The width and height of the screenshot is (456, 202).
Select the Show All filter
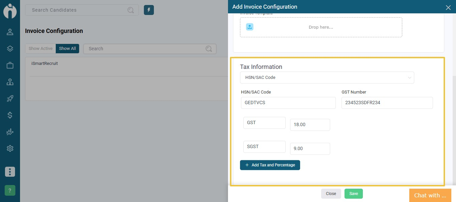pos(67,49)
